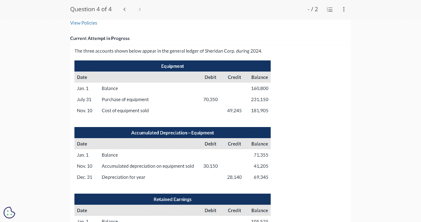Viewport: 421px width, 222px height.
Task: Click 'Purchase of equipment' row label
Action: tap(125, 99)
